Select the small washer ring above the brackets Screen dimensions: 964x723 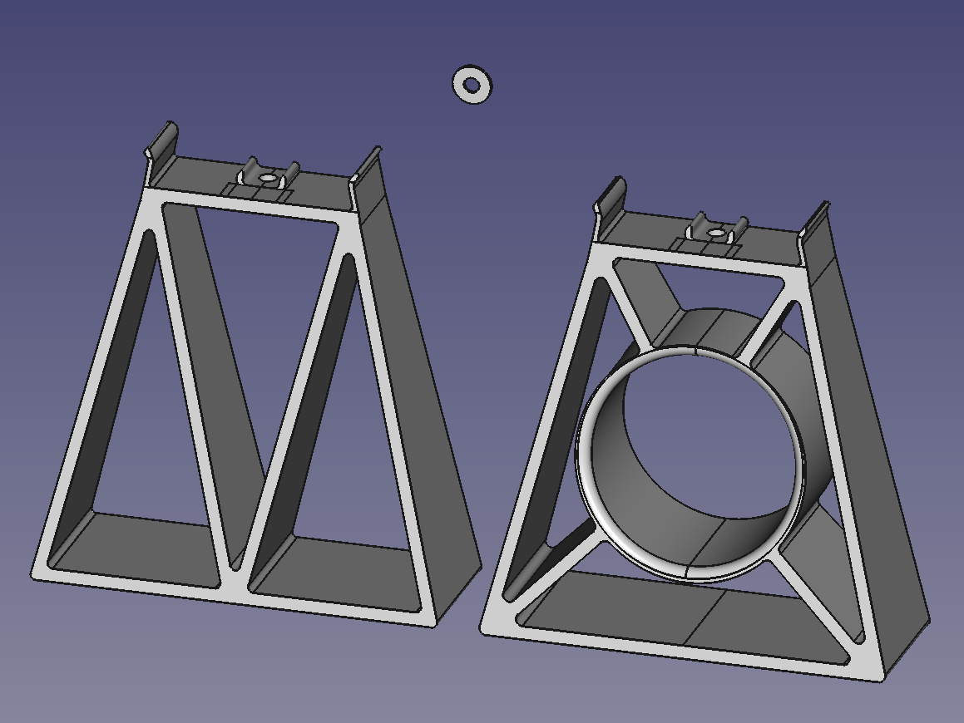472,84
